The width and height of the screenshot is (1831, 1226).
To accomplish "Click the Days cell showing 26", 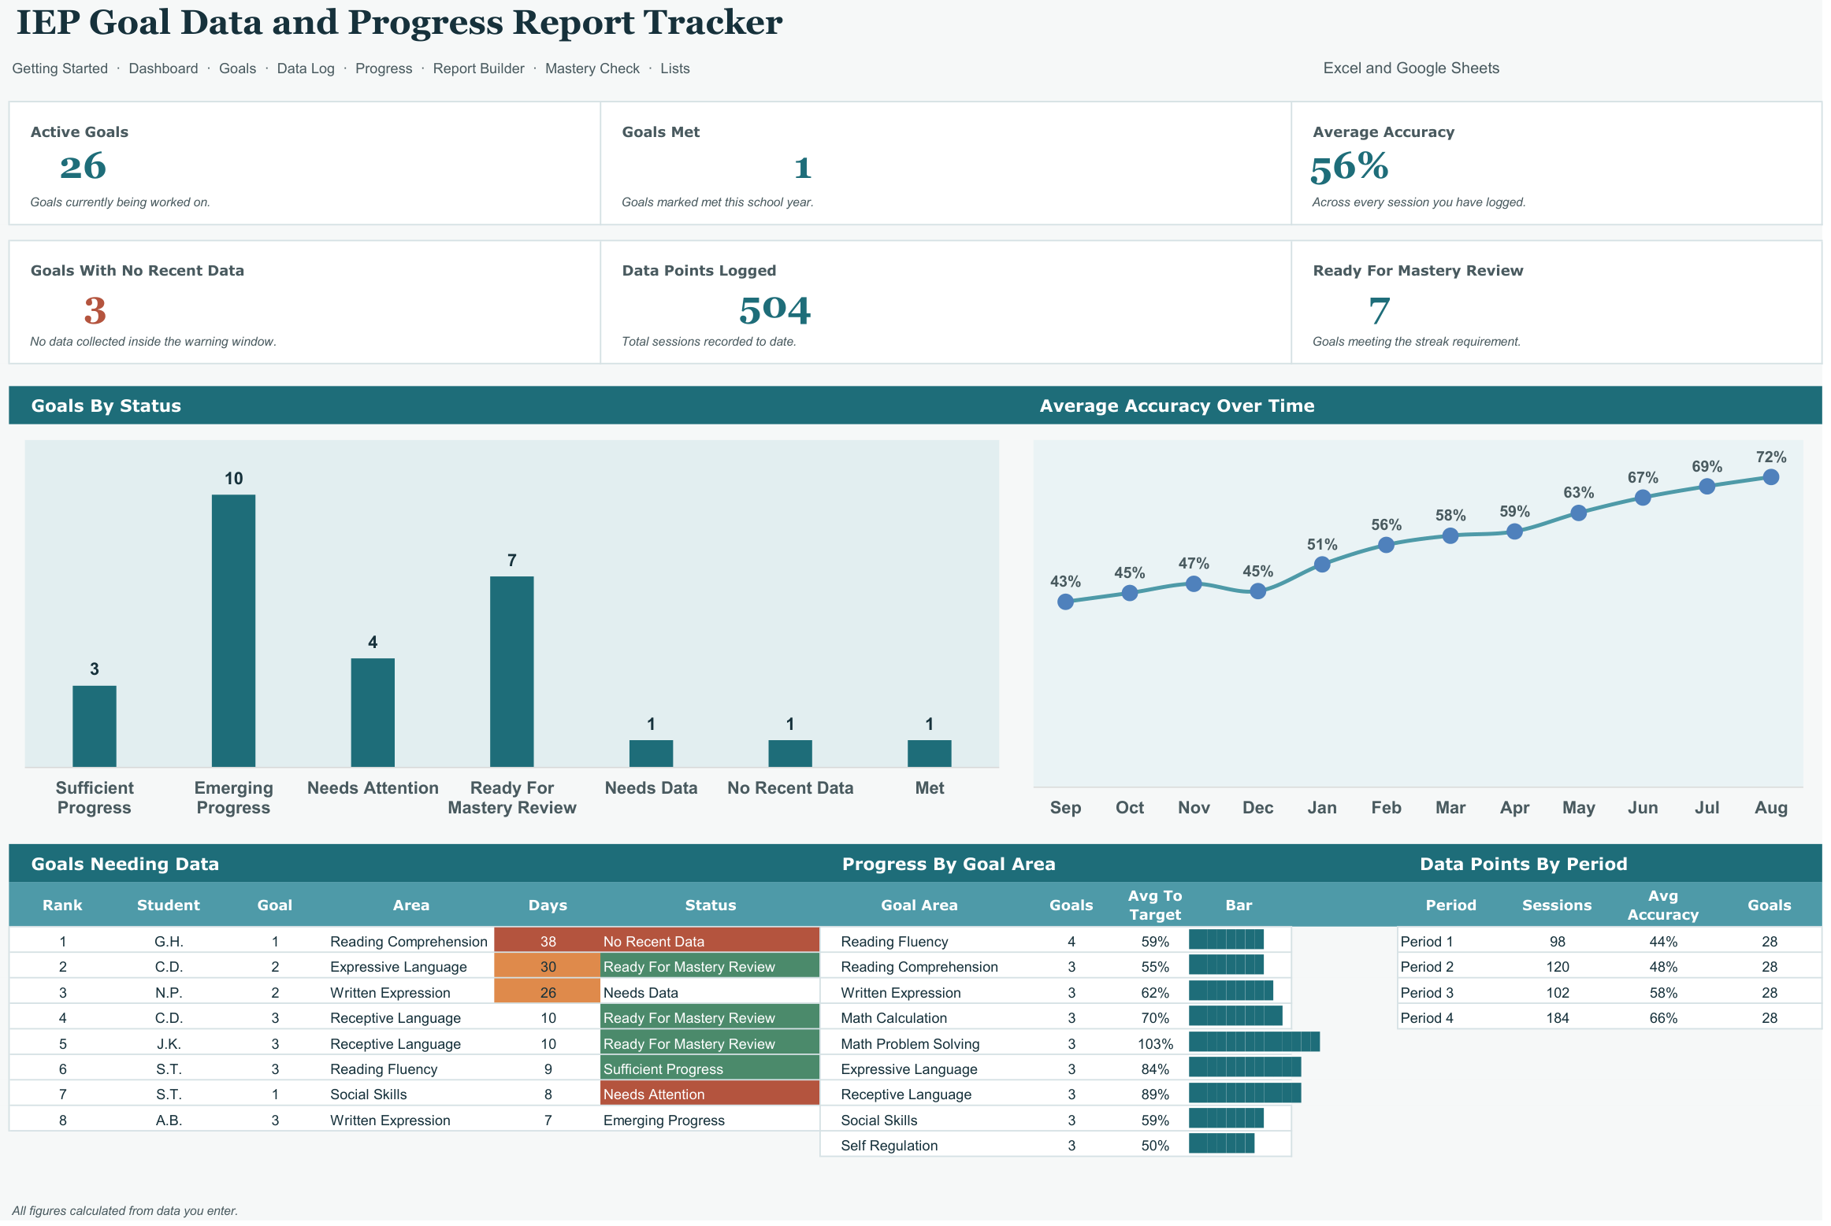I will pos(548,992).
